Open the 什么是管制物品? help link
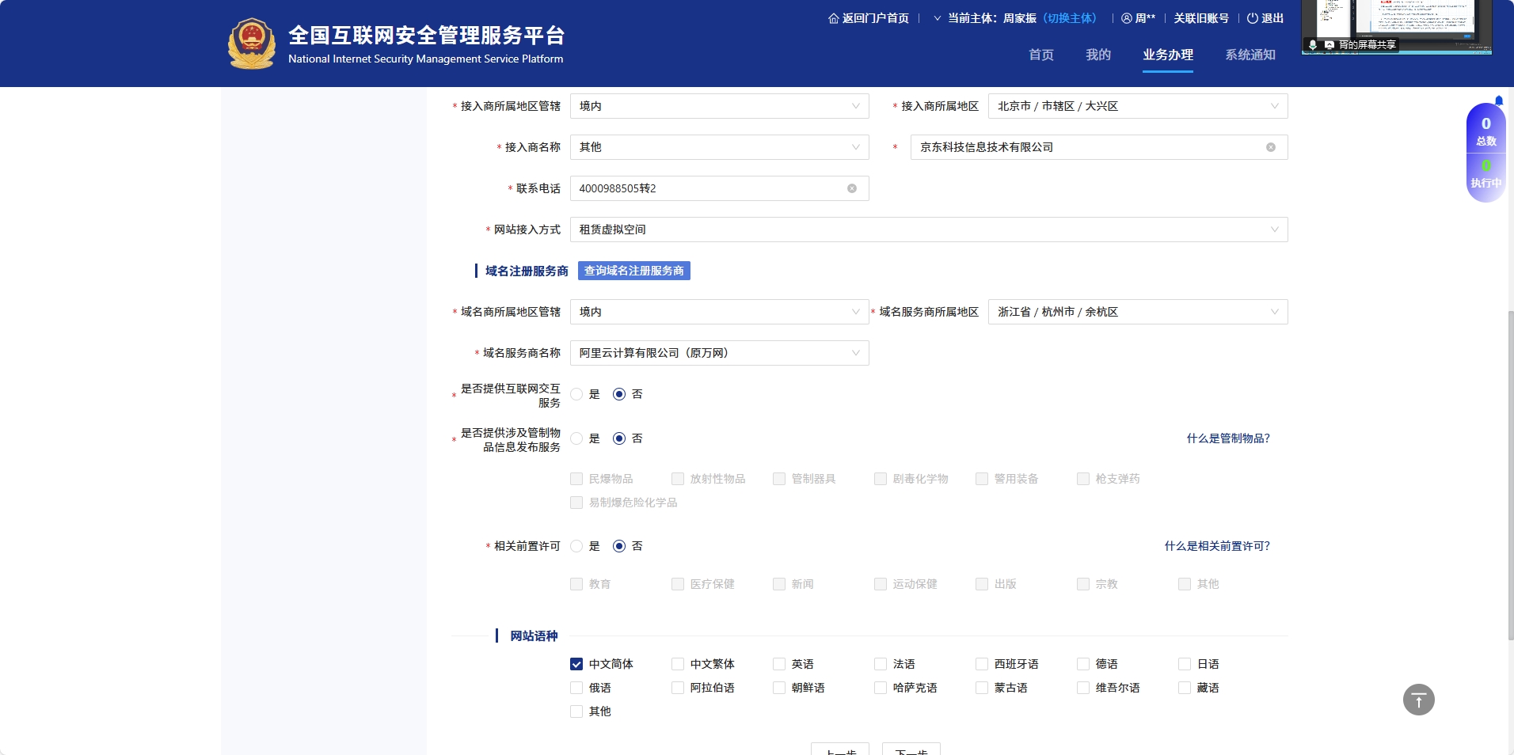The width and height of the screenshot is (1514, 755). 1227,438
